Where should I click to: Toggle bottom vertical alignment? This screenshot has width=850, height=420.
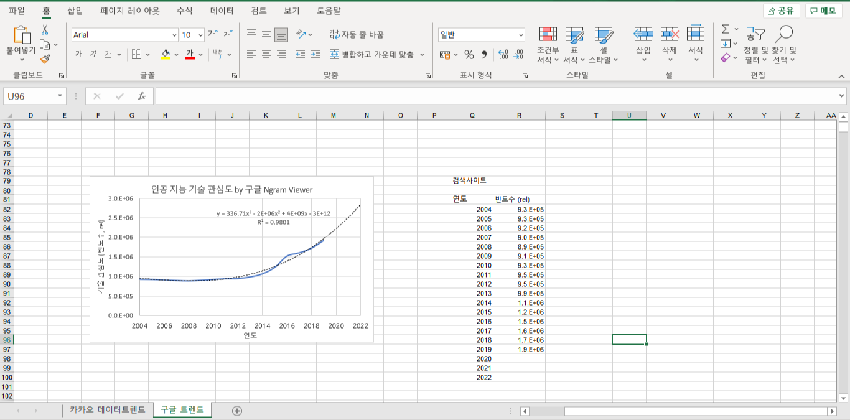281,35
